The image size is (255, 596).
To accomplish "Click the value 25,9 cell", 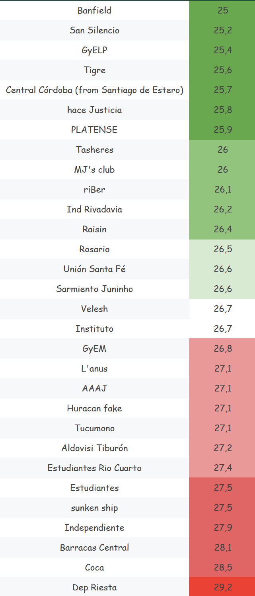I will tap(223, 130).
